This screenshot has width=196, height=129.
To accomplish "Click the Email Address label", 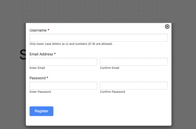I will 41,54.
